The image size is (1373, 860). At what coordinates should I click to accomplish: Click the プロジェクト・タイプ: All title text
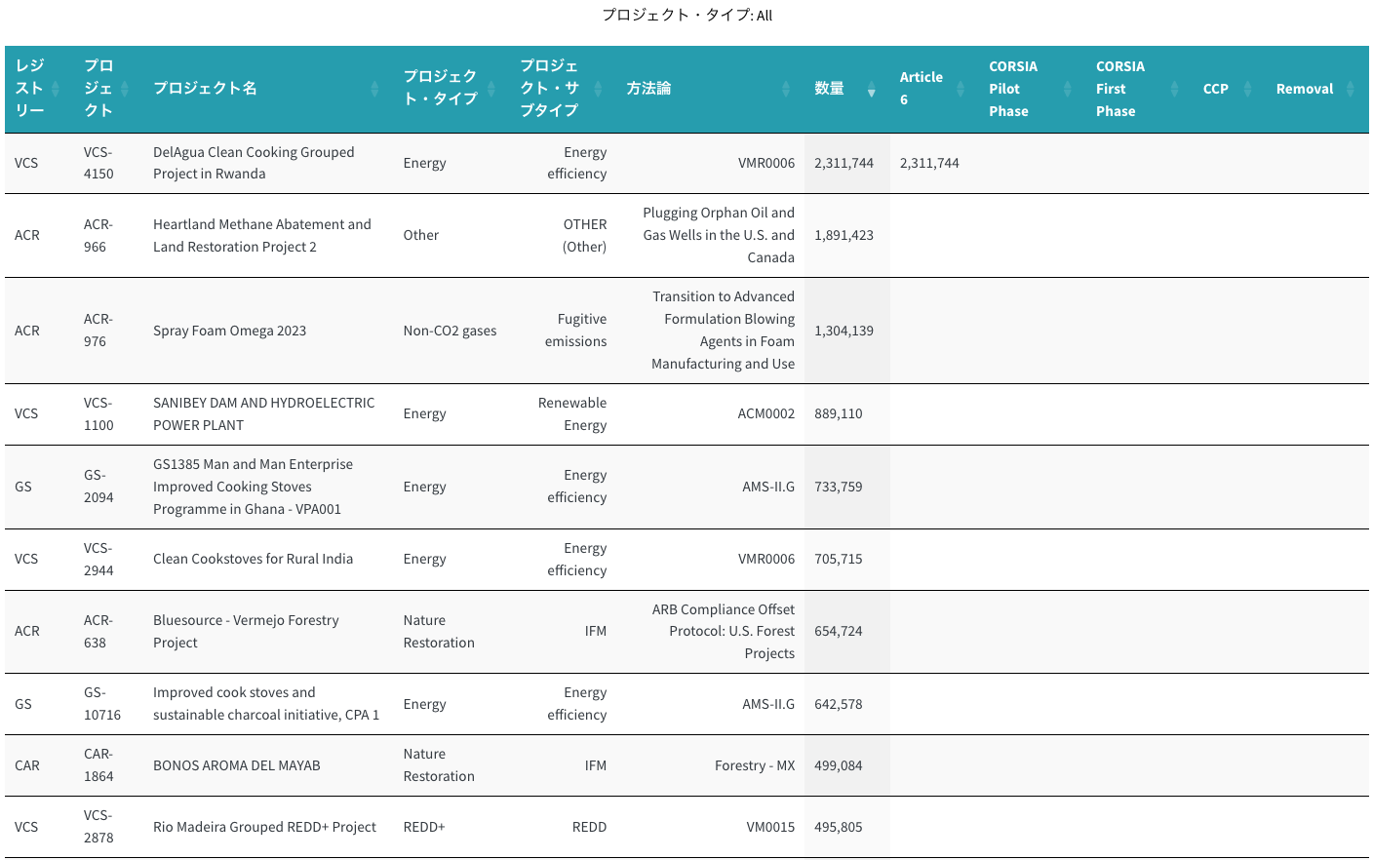coord(686,15)
